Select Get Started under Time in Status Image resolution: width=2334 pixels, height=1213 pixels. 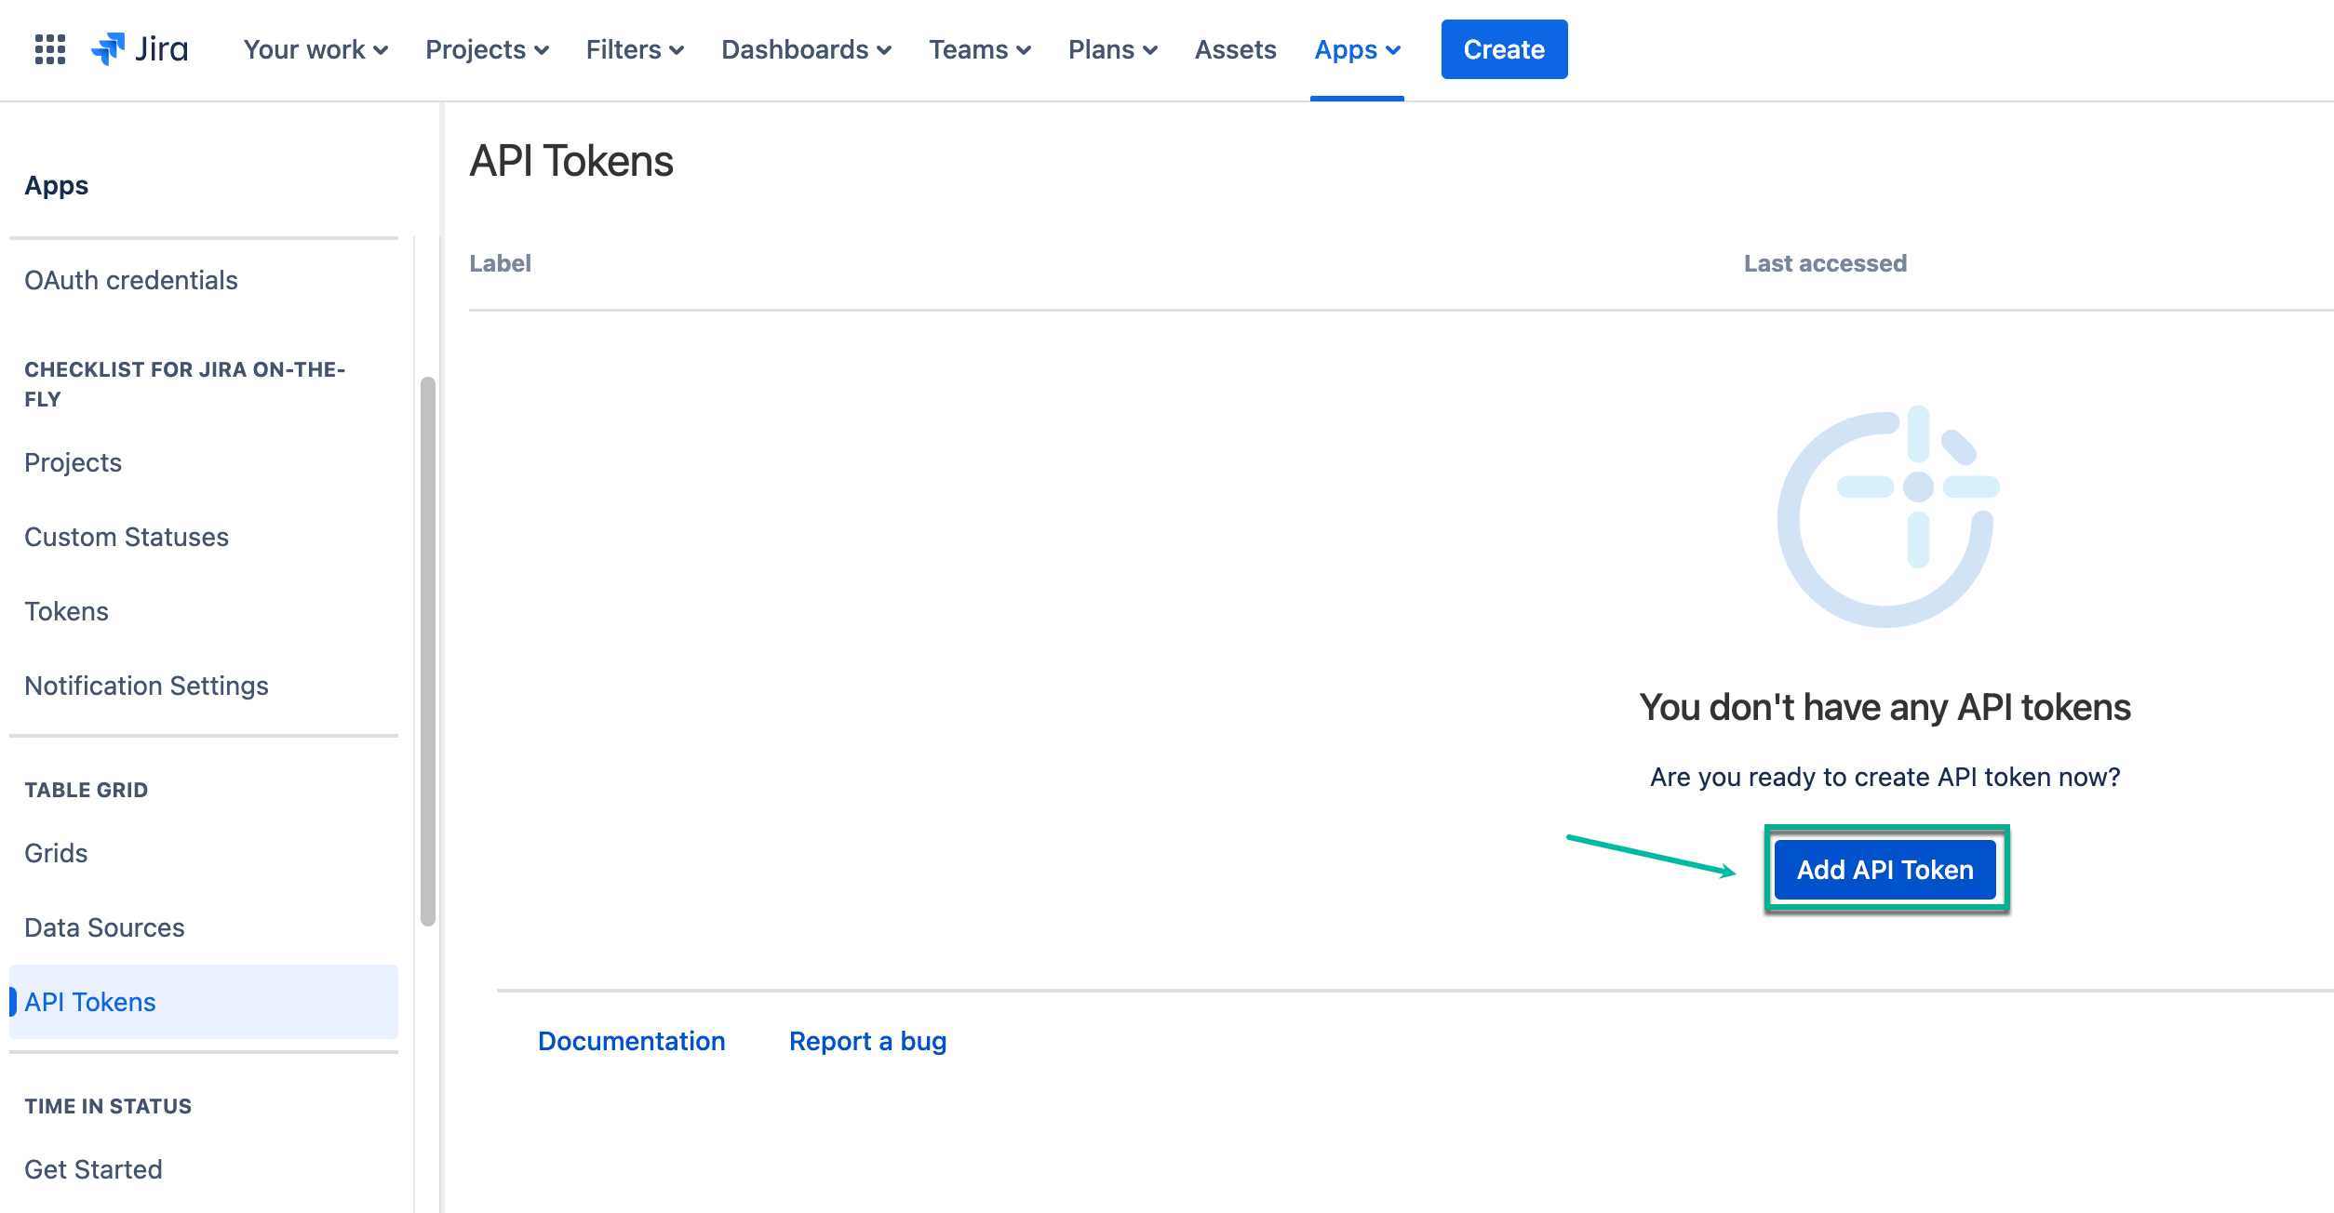(93, 1169)
